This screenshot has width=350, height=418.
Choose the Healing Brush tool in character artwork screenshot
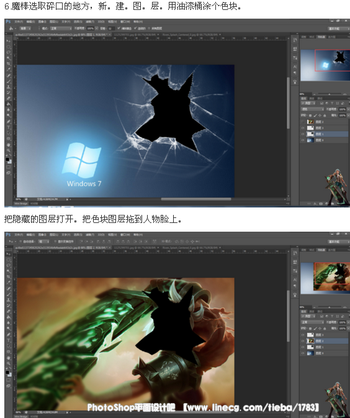click(x=8, y=289)
